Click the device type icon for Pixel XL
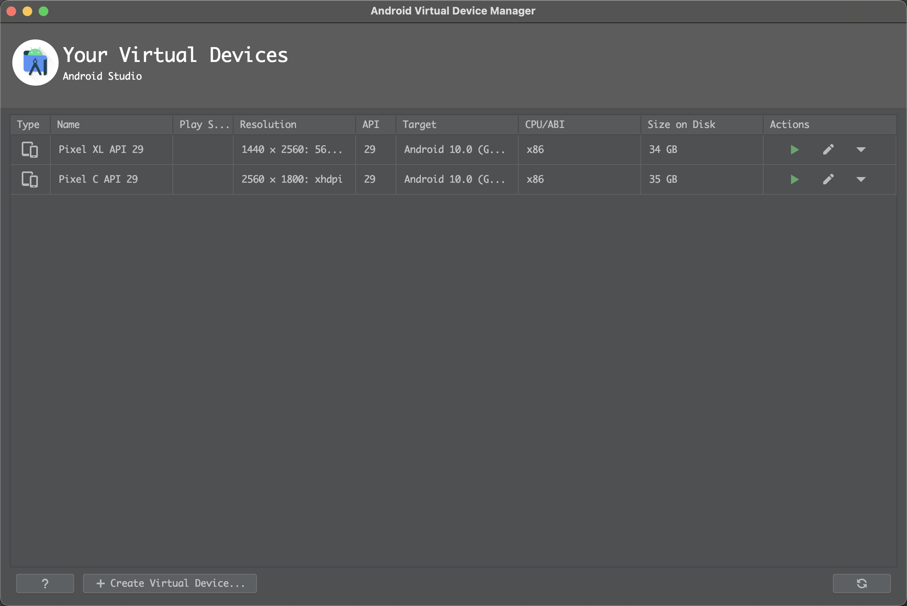 (30, 150)
